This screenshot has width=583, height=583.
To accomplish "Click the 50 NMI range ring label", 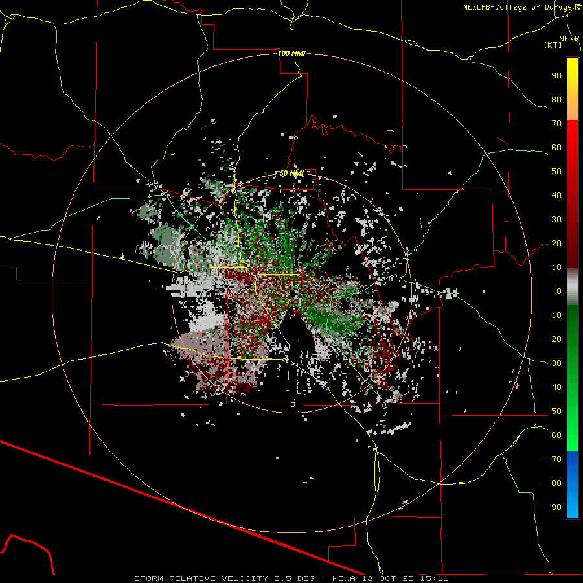I will 291,173.
